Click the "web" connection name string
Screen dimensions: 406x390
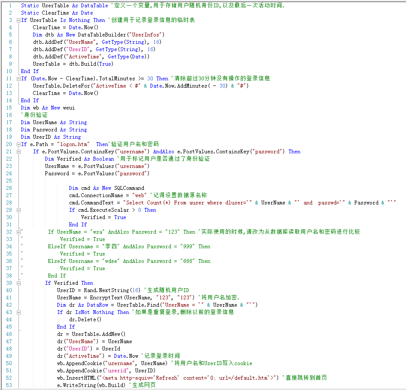[139, 195]
